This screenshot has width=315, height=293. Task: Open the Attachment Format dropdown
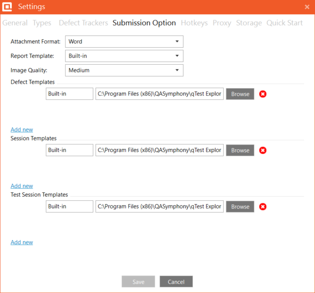[124, 42]
